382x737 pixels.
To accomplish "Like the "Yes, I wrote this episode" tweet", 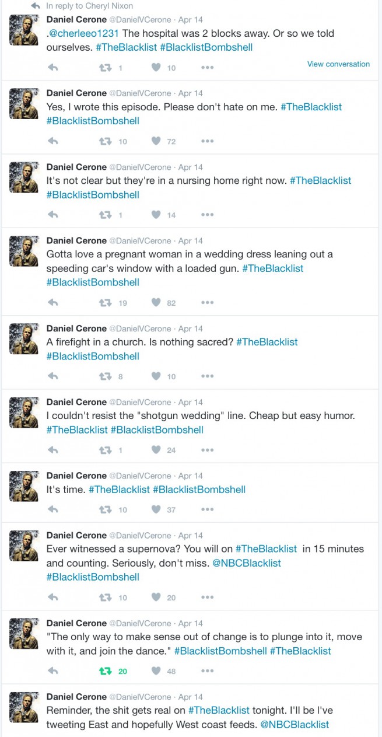I will tap(156, 141).
